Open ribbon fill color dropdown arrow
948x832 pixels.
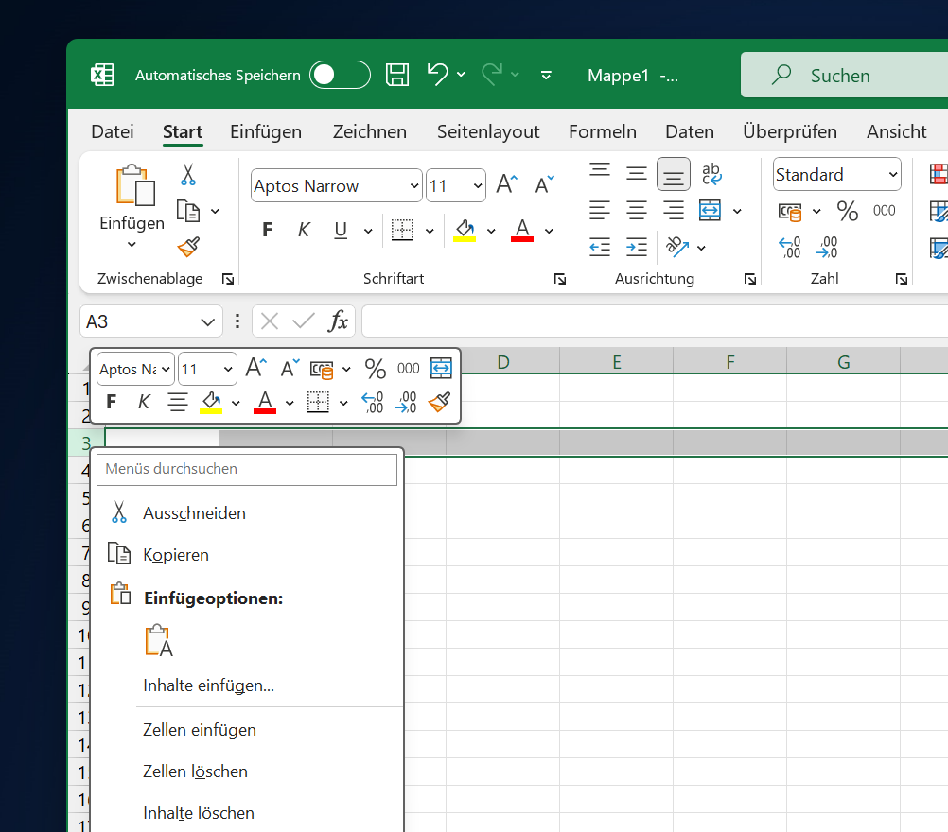point(491,231)
